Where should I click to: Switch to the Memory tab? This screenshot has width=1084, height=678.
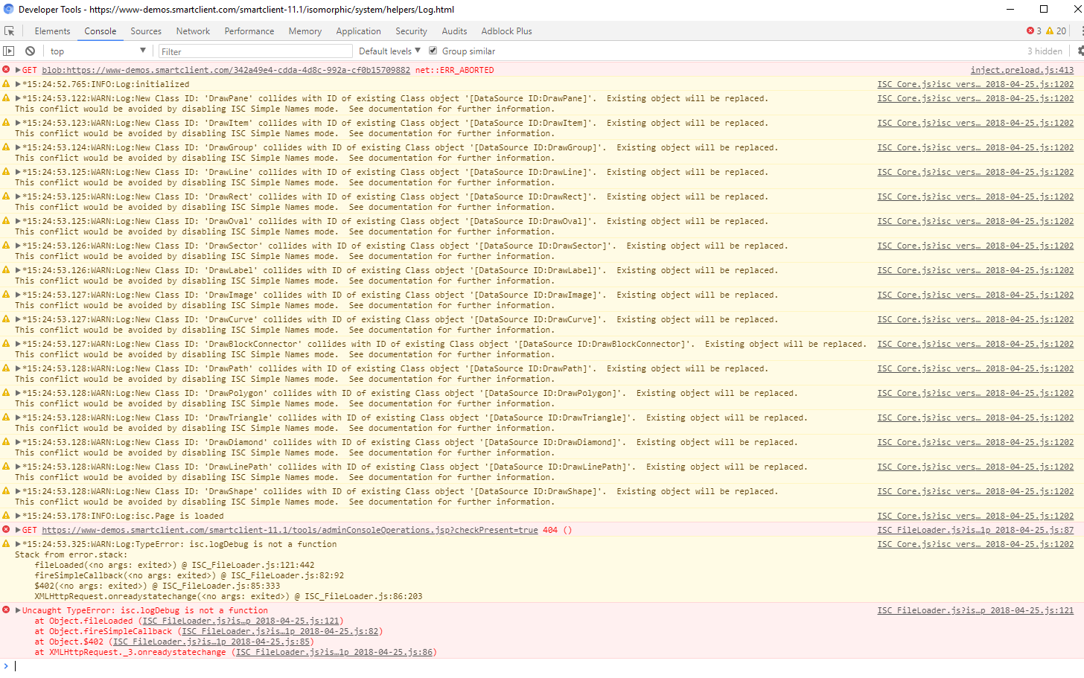pos(305,31)
